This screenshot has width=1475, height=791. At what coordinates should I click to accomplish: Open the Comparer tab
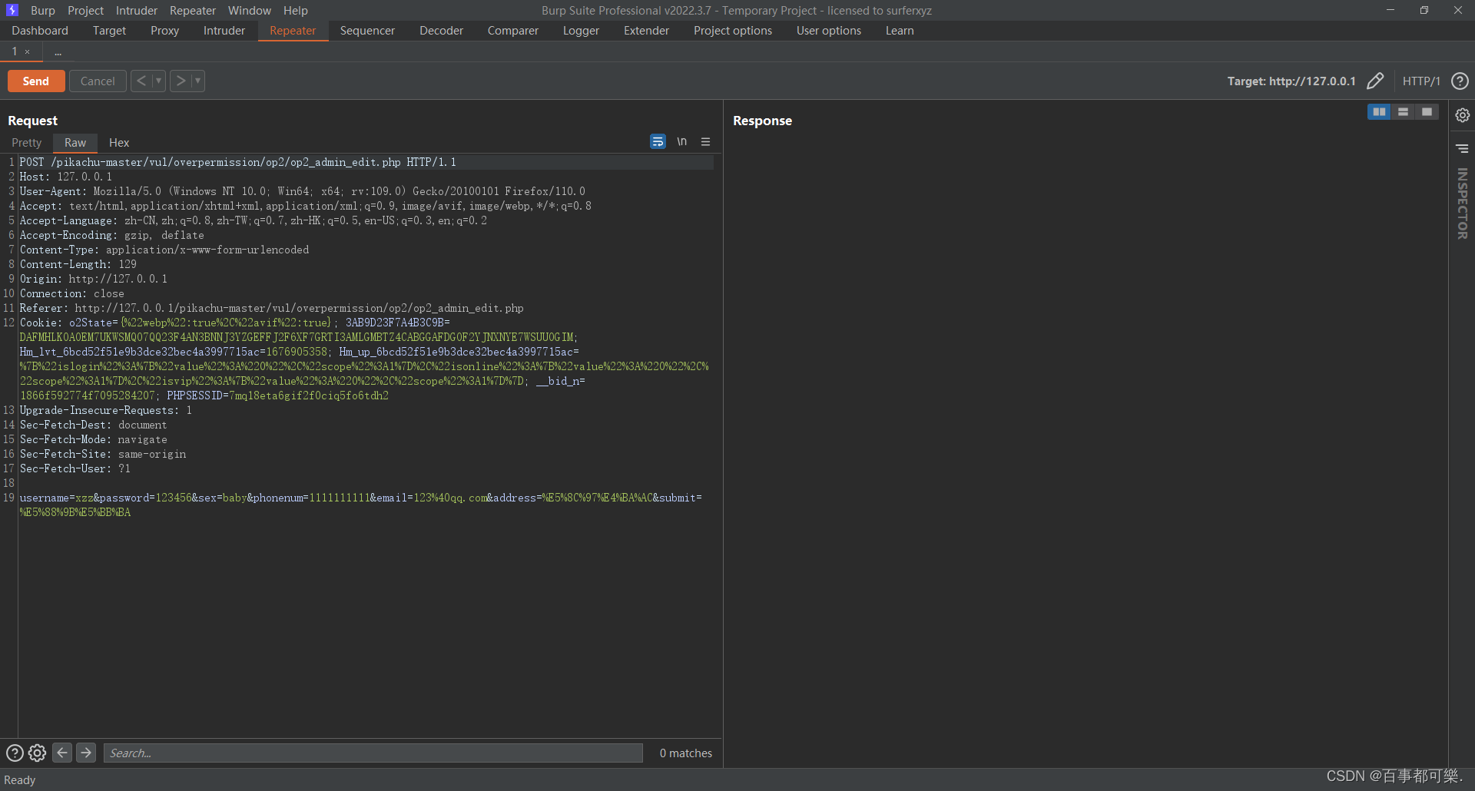point(513,31)
